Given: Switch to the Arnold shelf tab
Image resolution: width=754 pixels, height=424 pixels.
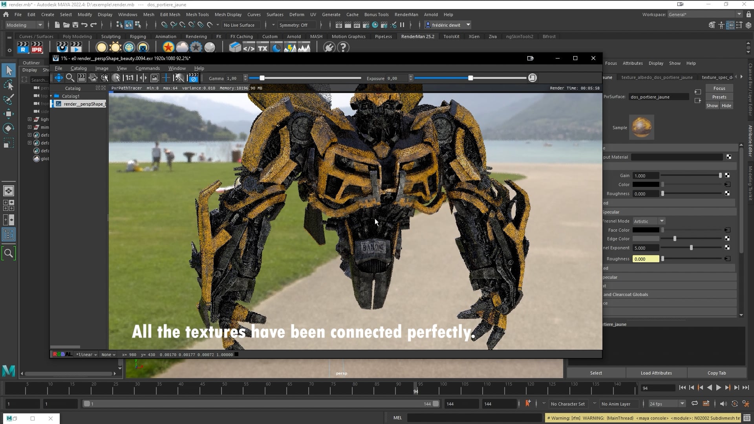Looking at the screenshot, I should pos(294,37).
